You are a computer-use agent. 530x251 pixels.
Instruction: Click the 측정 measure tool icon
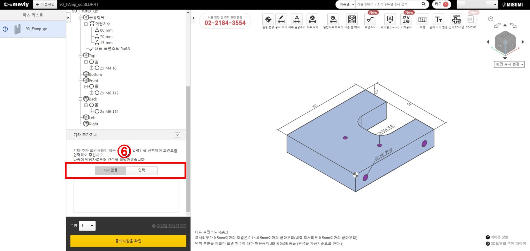pyautogui.click(x=422, y=20)
